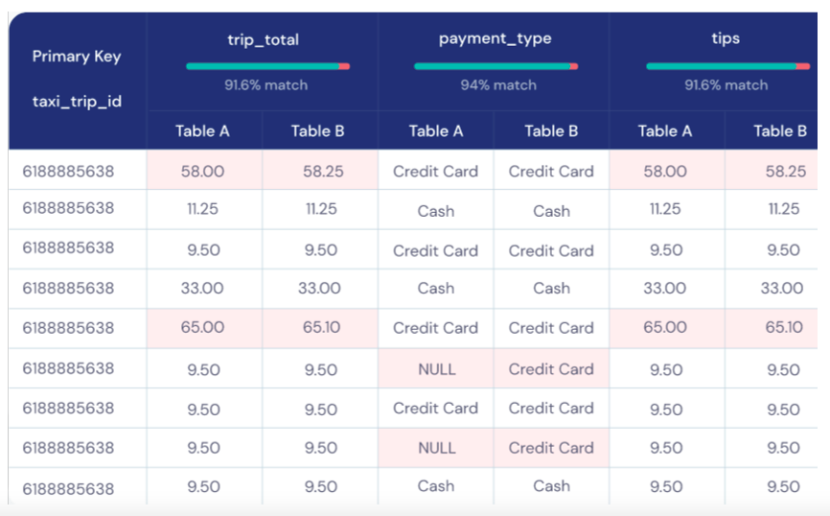Screen dimensions: 830x516
Task: Select Table A subheader under trip_total
Action: point(202,131)
